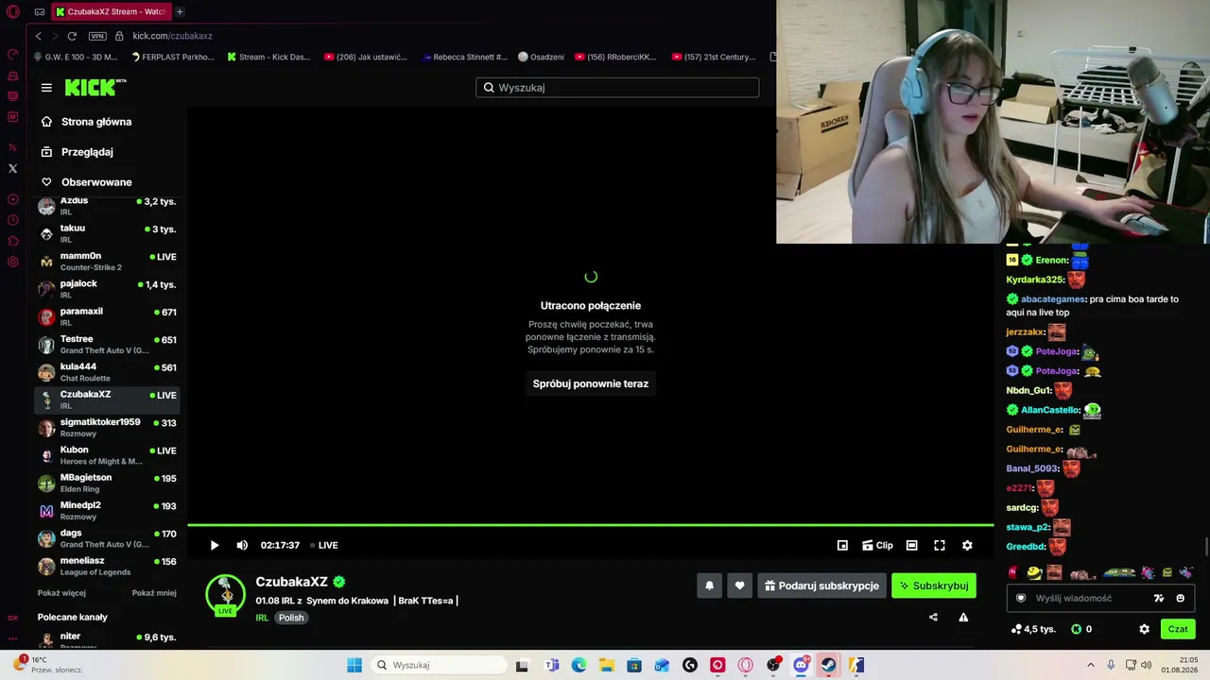Open the Minedpl2 channel
Viewport: 1210px width, 680px height.
pyautogui.click(x=108, y=511)
